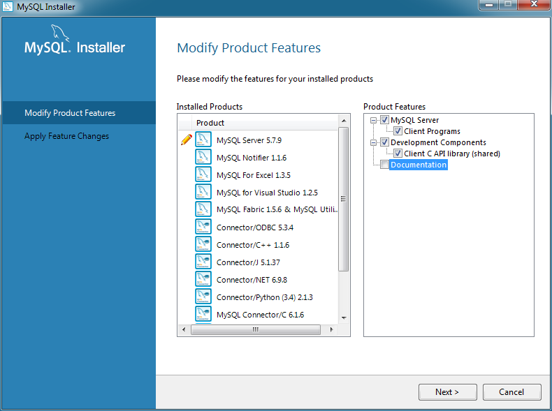The image size is (552, 411).
Task: Click the MySQL Notifier 1.1.6 product icon
Action: (203, 157)
